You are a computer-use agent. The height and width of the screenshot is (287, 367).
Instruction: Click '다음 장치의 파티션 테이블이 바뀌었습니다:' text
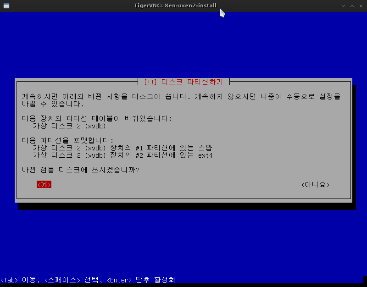click(97, 119)
